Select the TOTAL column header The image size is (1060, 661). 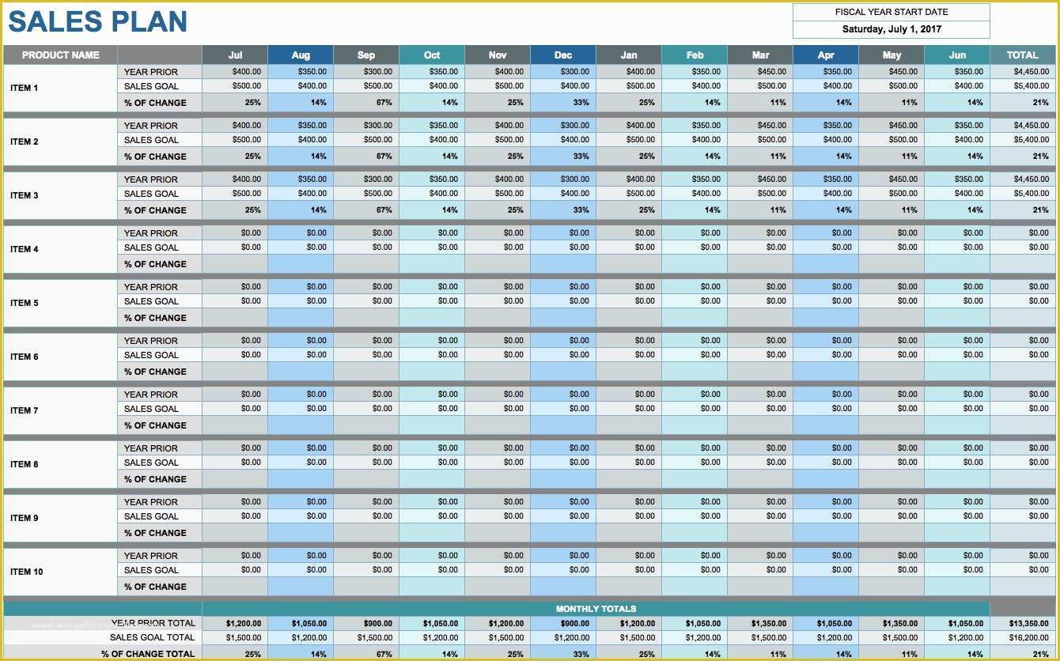1023,55
